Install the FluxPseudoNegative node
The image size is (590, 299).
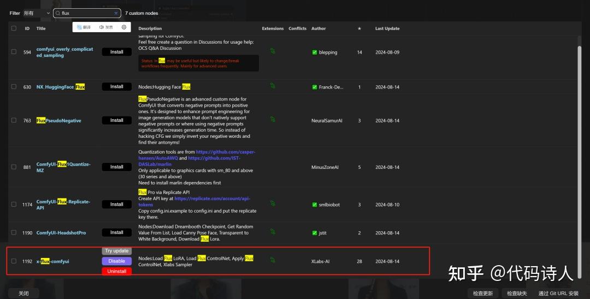(117, 120)
